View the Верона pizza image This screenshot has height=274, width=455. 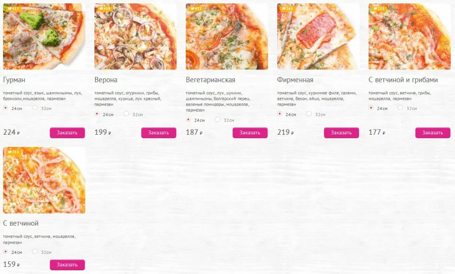(136, 37)
